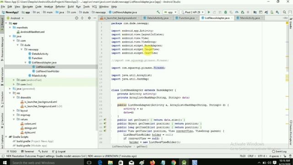Open the Logcat tool window
The width and height of the screenshot is (293, 165).
[x=59, y=151]
